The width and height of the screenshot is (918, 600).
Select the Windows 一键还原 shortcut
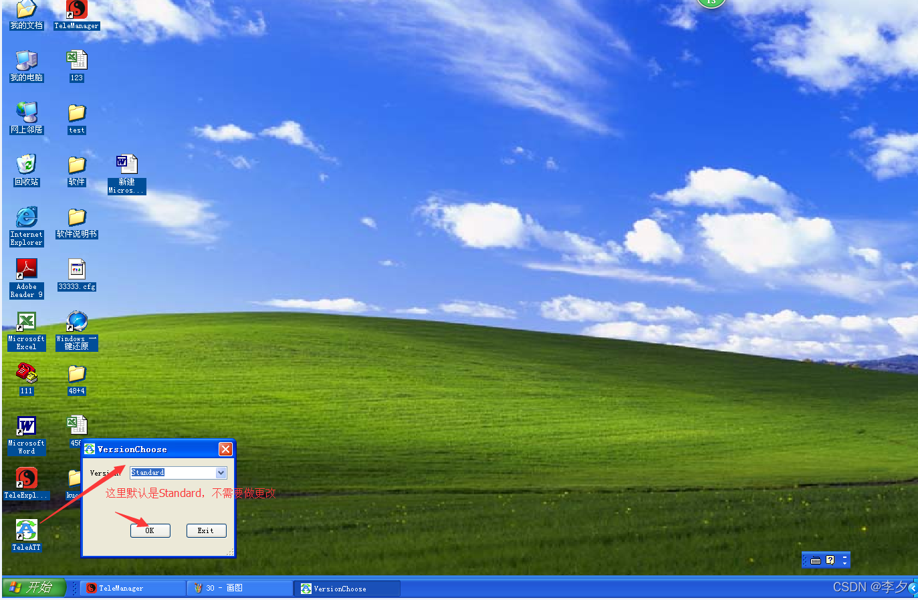click(x=77, y=331)
